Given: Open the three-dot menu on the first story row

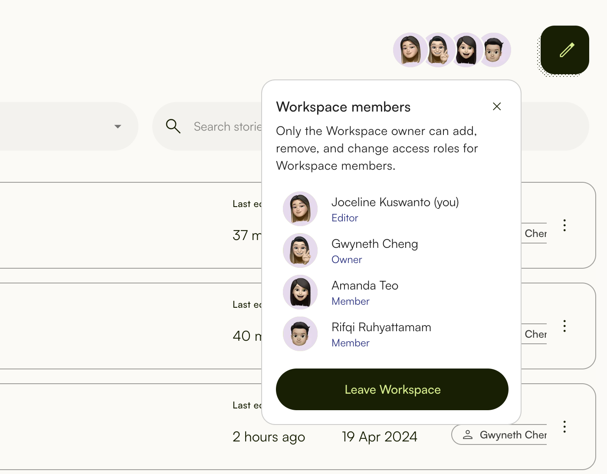Looking at the screenshot, I should tap(564, 225).
